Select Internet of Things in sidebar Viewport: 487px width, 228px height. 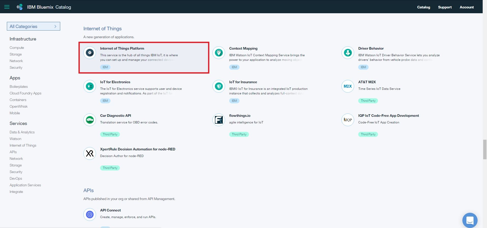(x=23, y=145)
